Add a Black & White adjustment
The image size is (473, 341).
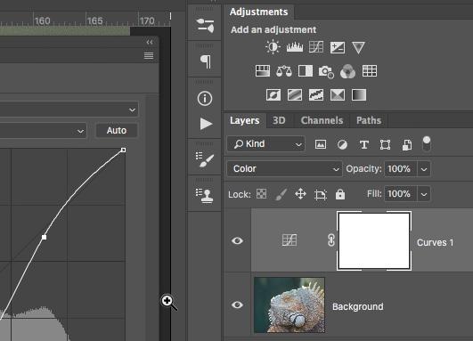click(x=306, y=71)
